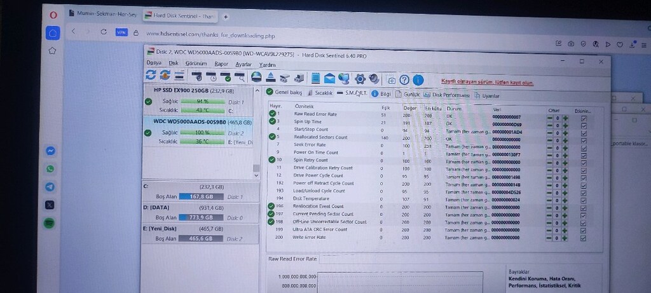Increase offset with plus for Reallocated Sectors Count
This screenshot has height=293, width=651.
(565, 140)
